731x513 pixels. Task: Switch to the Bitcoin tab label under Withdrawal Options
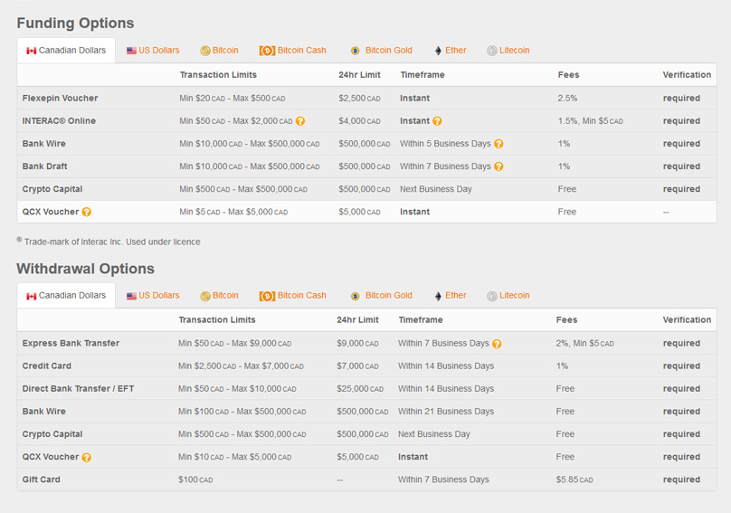tap(225, 296)
